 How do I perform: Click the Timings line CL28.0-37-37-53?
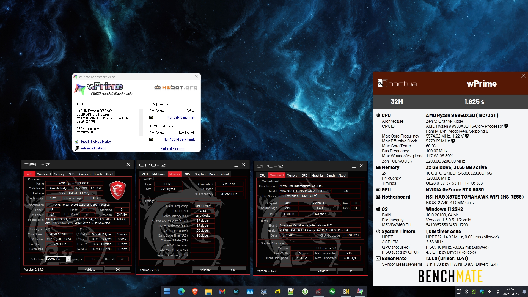(454, 183)
